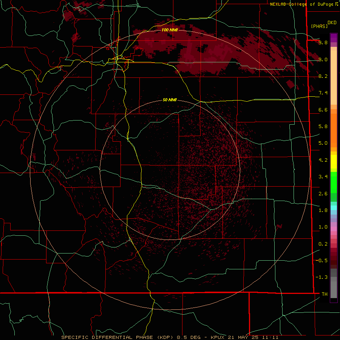The image size is (340, 340).
Task: Click the 1.8 scale value
Action: [323, 210]
